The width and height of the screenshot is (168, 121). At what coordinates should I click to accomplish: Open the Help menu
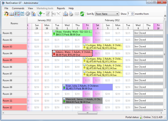tap(71, 8)
